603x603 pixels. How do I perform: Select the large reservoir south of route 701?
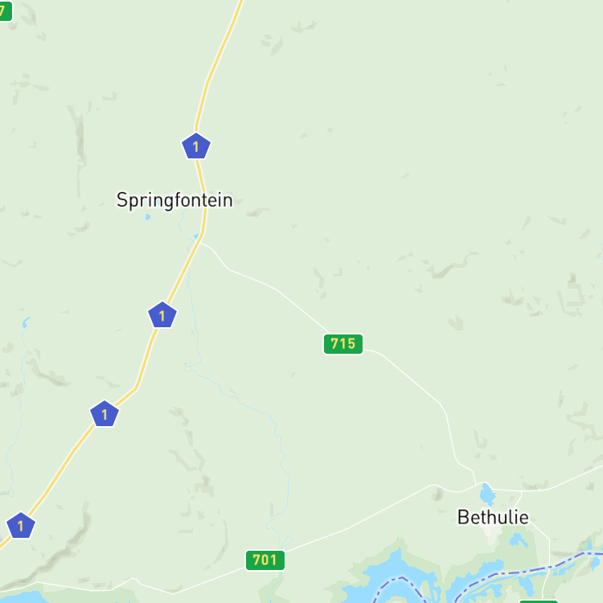coord(384,576)
